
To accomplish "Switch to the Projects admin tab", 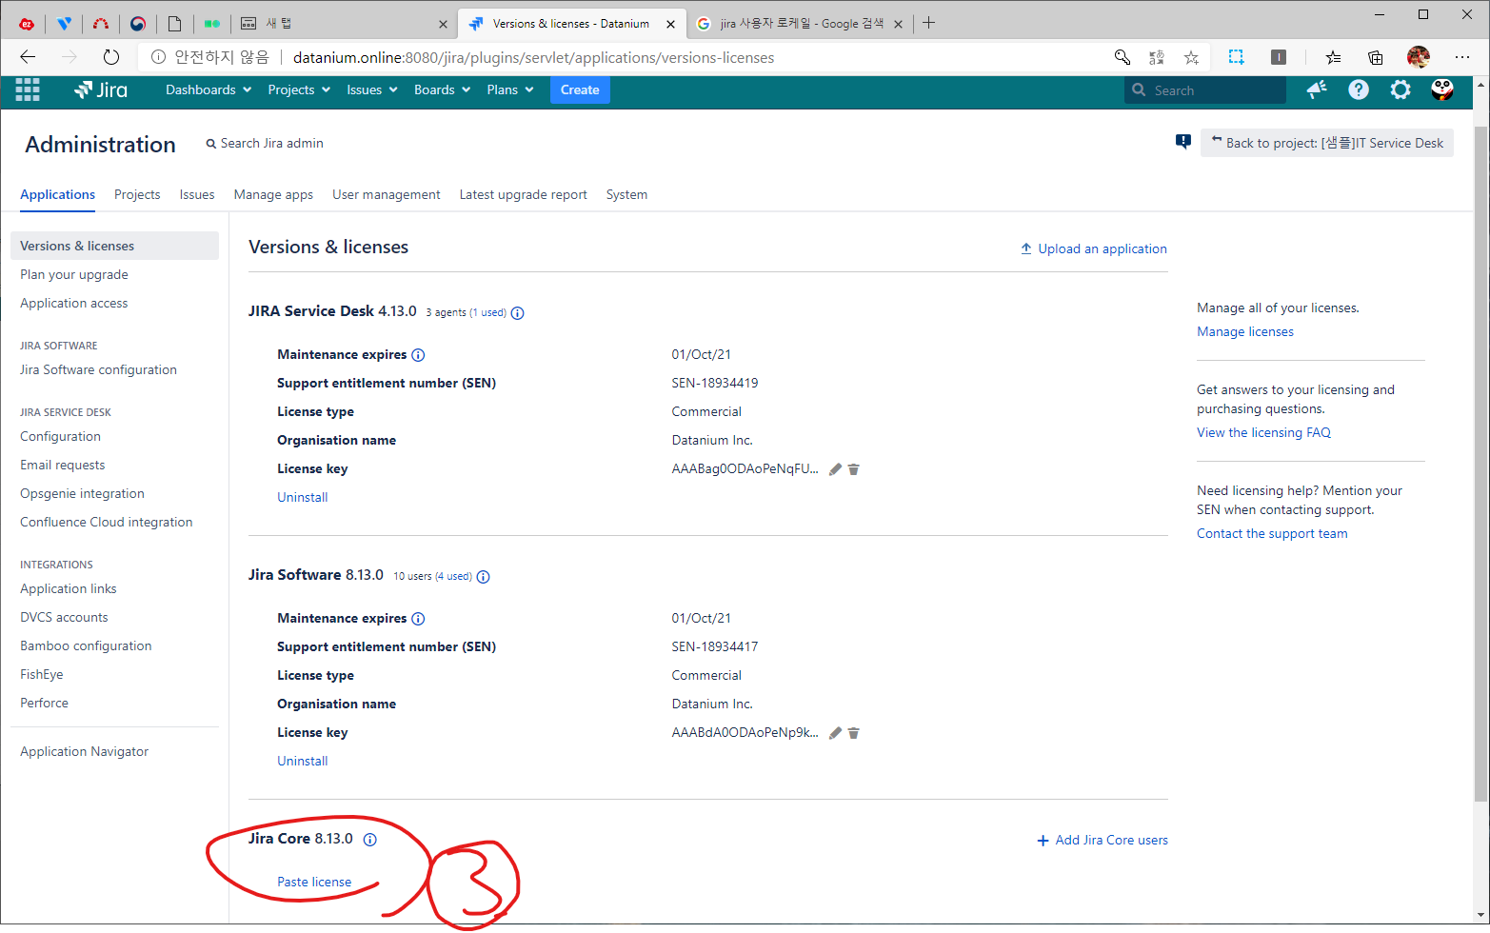I will tap(137, 194).
